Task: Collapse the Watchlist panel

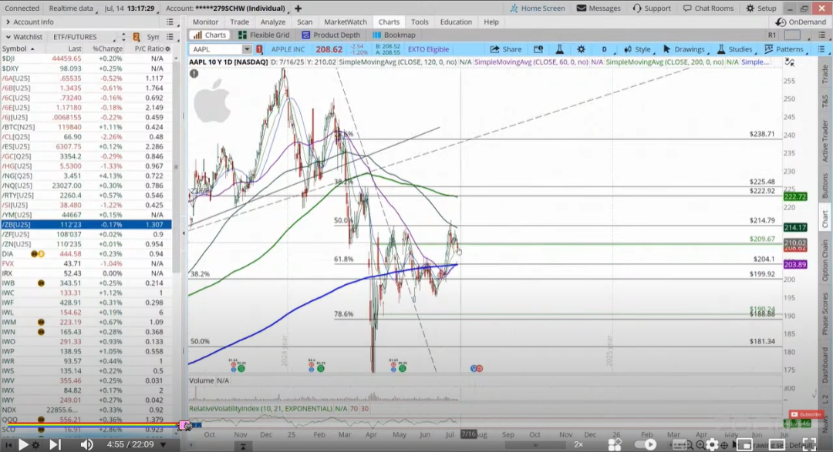Action: (8, 37)
